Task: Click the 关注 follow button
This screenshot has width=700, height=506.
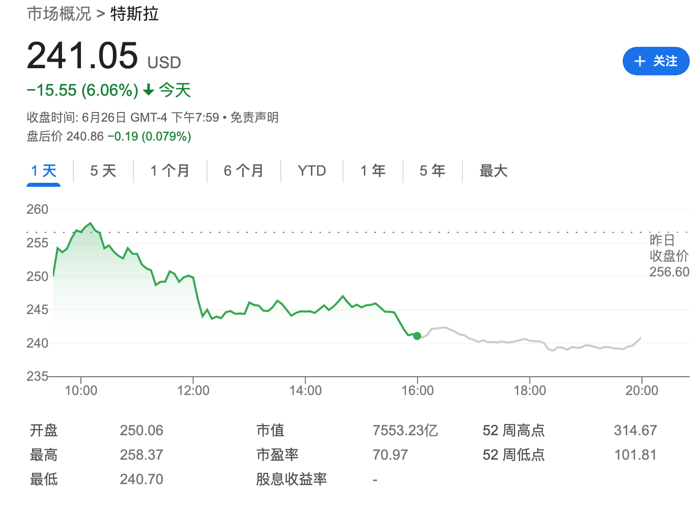Action: (656, 62)
